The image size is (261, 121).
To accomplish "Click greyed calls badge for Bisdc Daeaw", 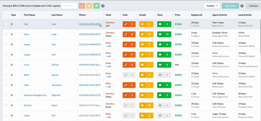I will click(x=129, y=75).
